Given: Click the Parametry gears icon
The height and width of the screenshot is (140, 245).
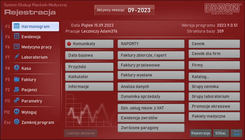Looking at the screenshot, I should (17, 101).
